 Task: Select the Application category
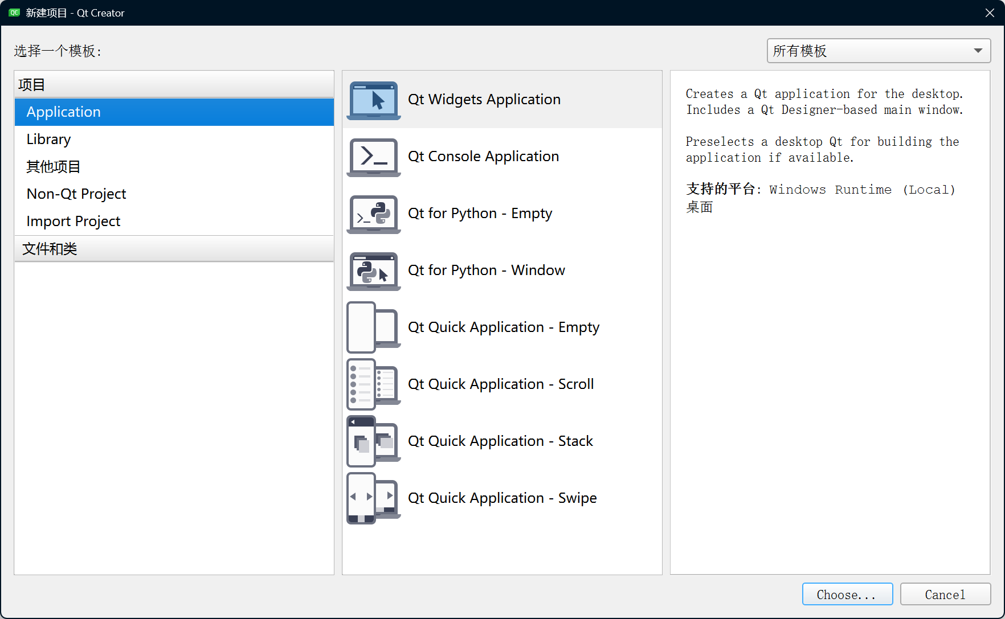[174, 112]
